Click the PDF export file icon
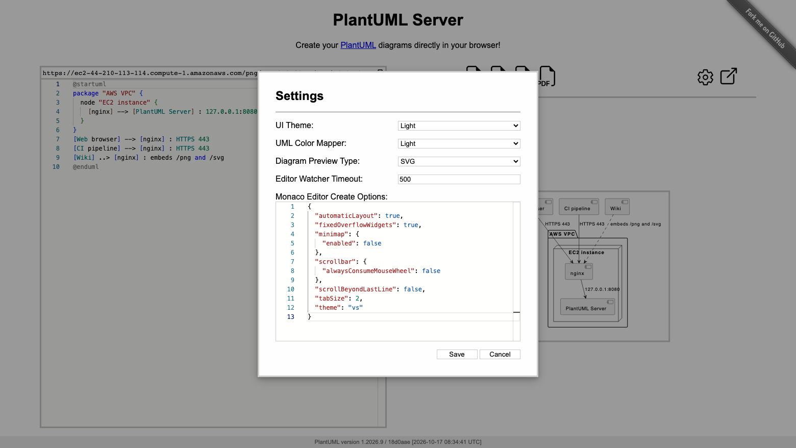 tap(546, 77)
